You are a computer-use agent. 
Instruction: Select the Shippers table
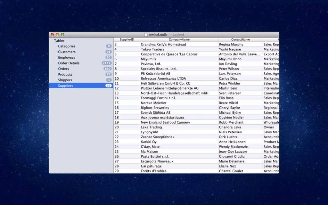pyautogui.click(x=65, y=80)
